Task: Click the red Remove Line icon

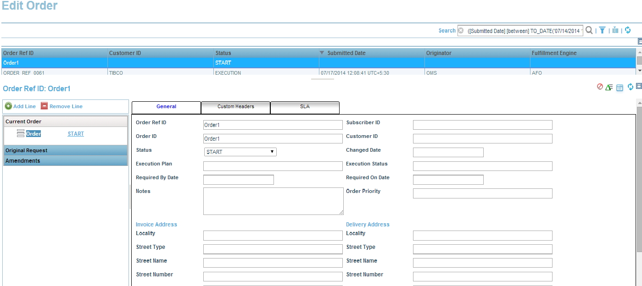Action: click(x=44, y=106)
